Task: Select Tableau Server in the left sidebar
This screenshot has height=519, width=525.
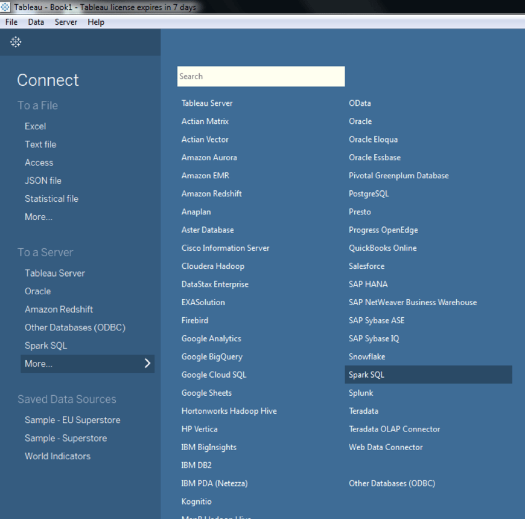Action: pos(55,273)
